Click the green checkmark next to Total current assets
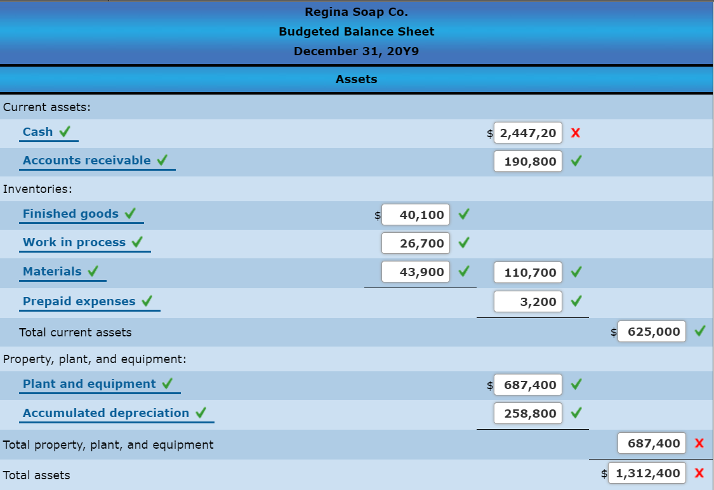The height and width of the screenshot is (490, 714). 700,331
